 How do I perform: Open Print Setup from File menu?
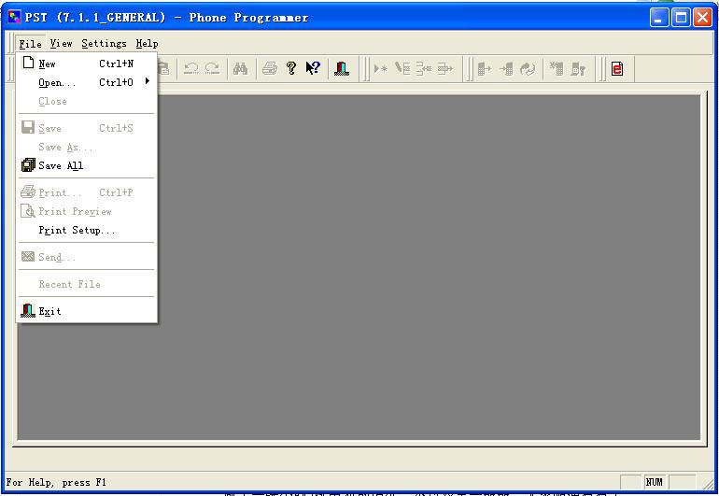pyautogui.click(x=77, y=231)
